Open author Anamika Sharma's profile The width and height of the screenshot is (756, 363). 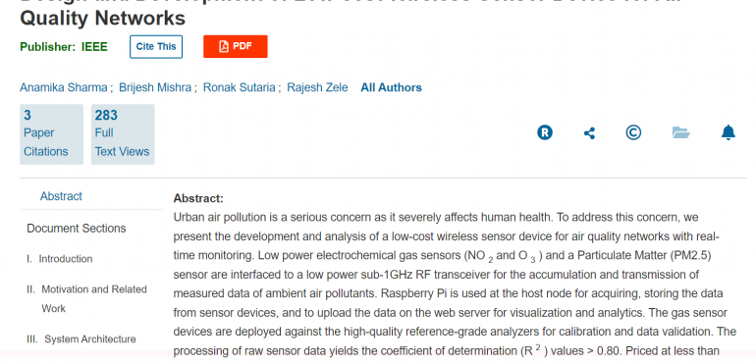coord(64,87)
